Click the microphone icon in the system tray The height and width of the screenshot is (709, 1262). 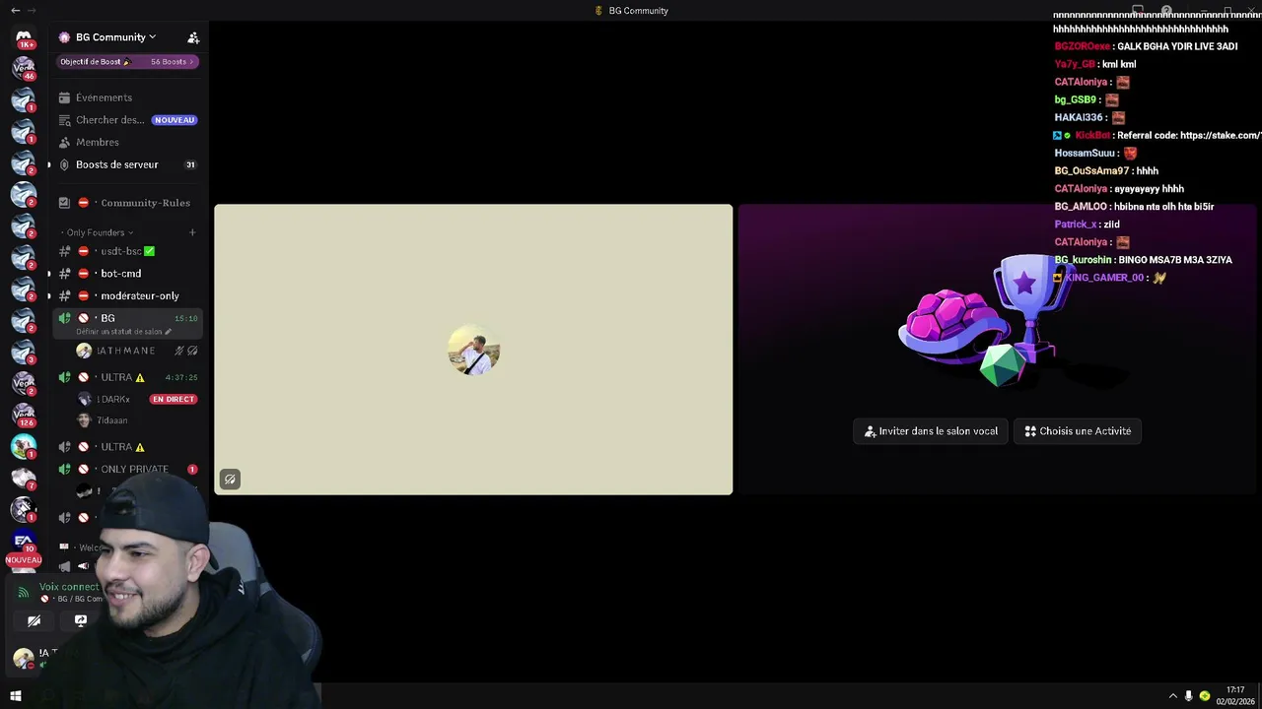pos(1188,696)
